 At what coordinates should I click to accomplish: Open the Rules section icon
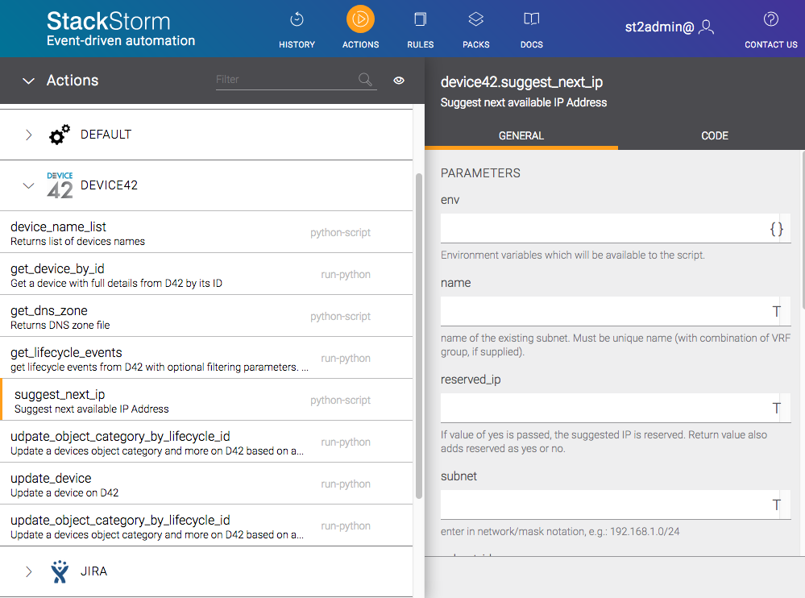420,19
